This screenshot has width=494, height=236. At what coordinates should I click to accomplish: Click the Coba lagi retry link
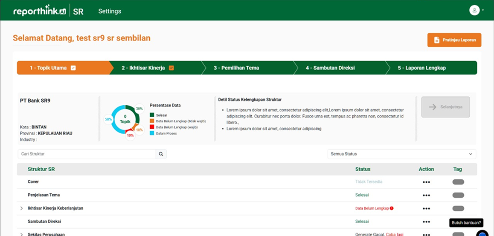395,234
